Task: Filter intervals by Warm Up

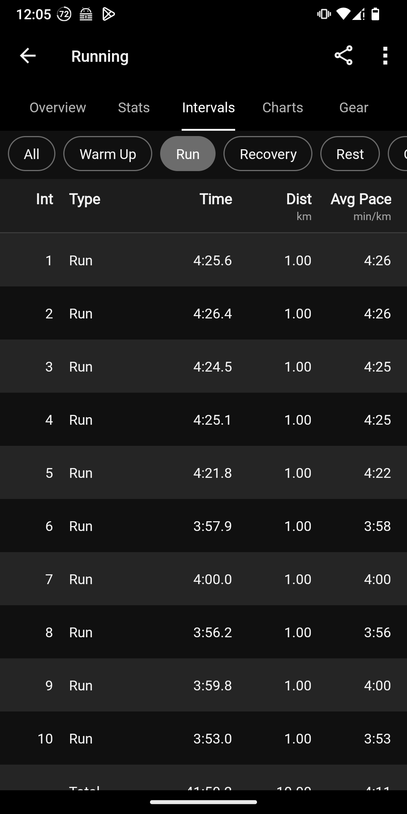Action: coord(108,154)
